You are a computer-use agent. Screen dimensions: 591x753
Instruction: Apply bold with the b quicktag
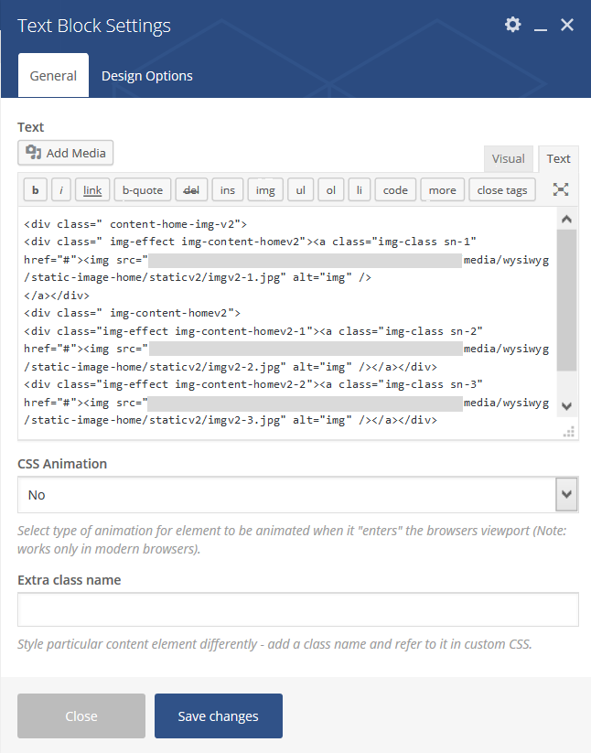click(35, 190)
